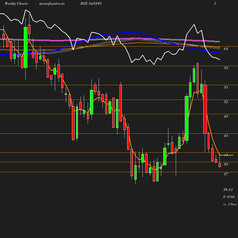
Task: Click the price axis label '37'
Action: pyautogui.click(x=226, y=174)
